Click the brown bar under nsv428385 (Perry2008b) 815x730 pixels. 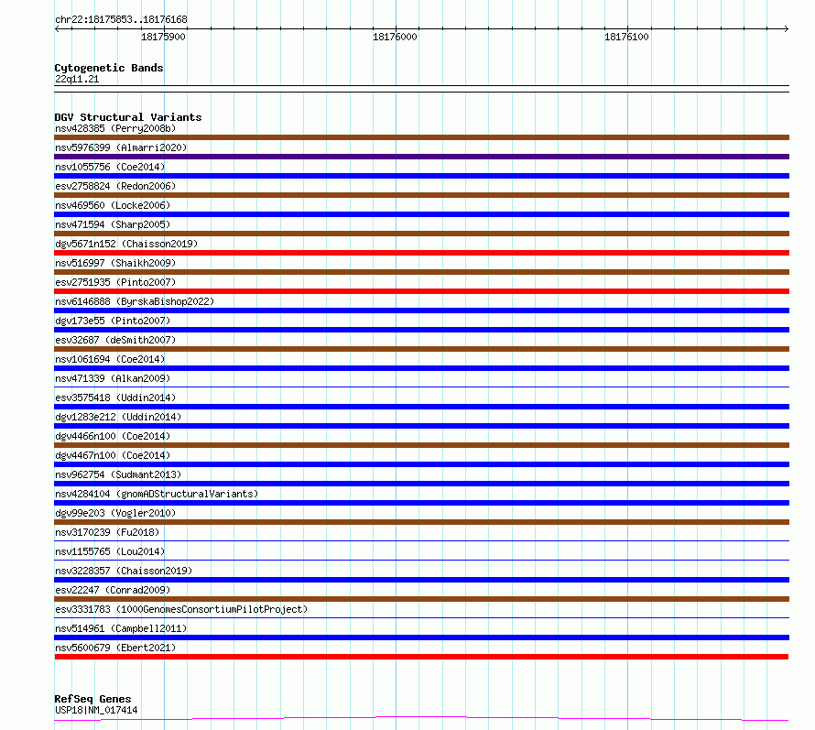click(x=421, y=137)
